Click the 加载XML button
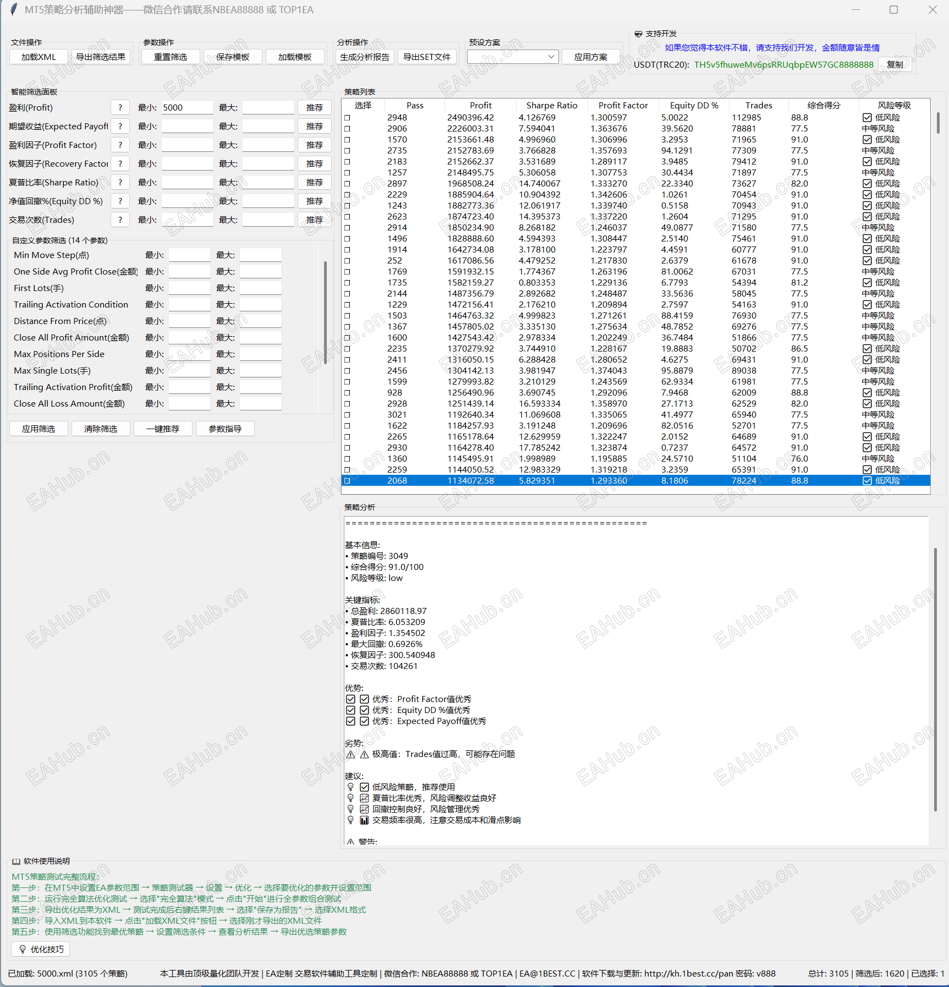This screenshot has width=949, height=987. [39, 57]
